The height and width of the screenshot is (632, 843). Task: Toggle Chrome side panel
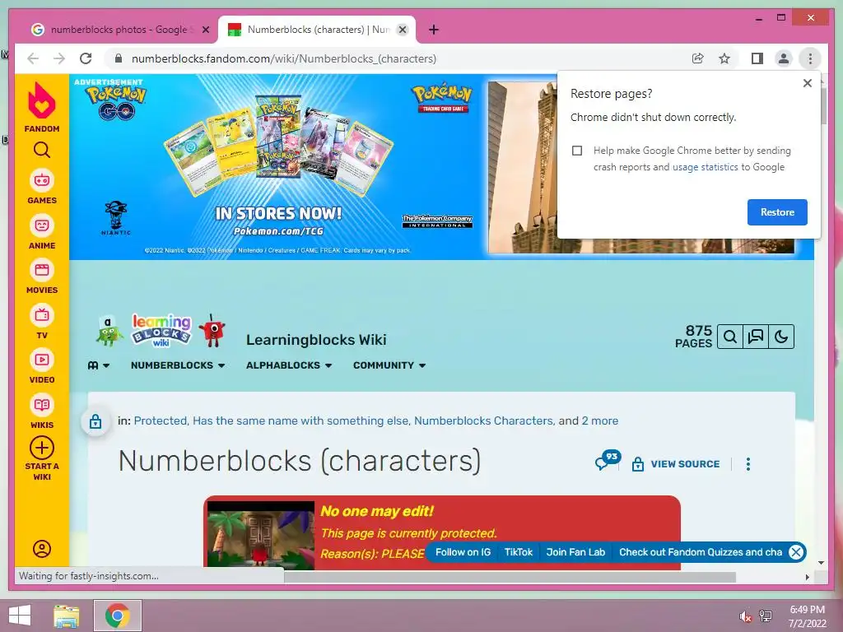757,58
